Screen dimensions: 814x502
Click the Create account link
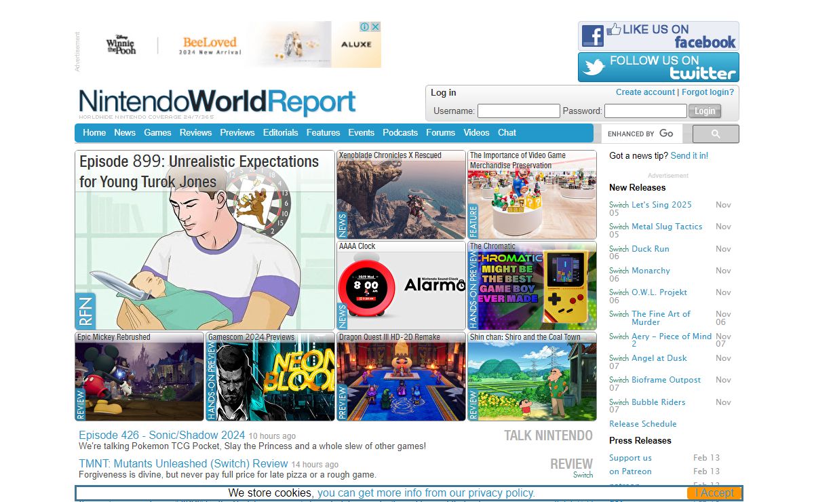tap(646, 92)
